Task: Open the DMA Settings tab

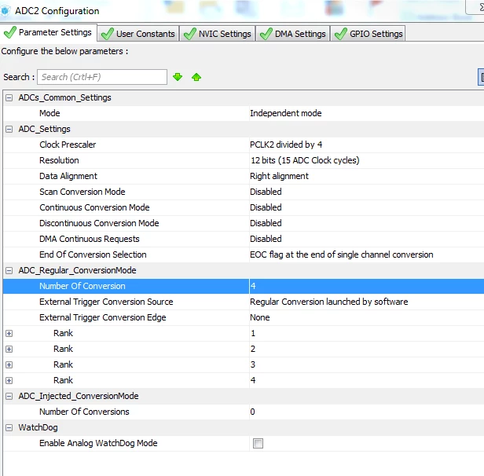Action: point(293,33)
